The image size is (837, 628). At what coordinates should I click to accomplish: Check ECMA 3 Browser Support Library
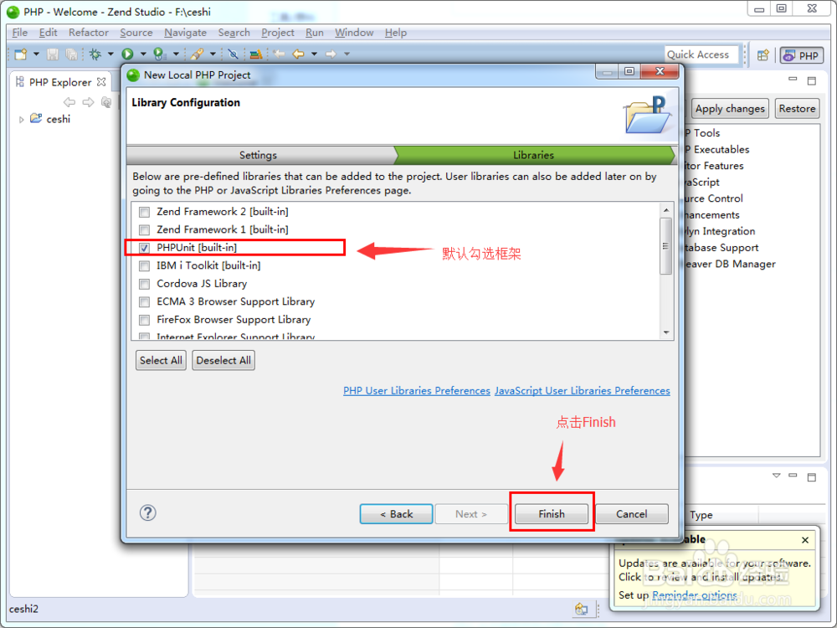pos(144,301)
